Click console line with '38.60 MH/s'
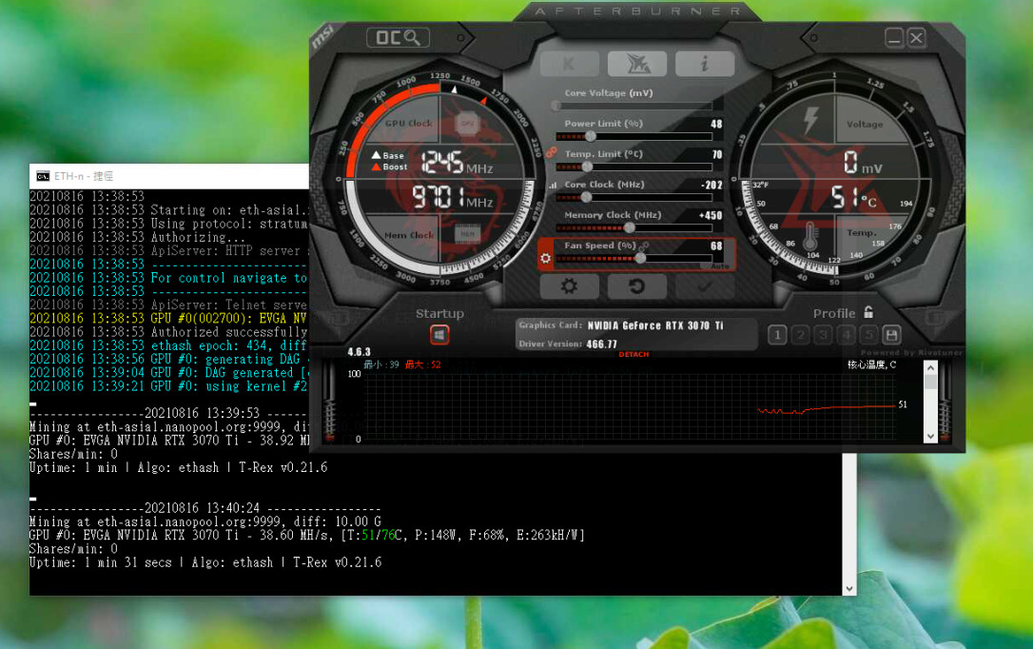 pos(307,535)
